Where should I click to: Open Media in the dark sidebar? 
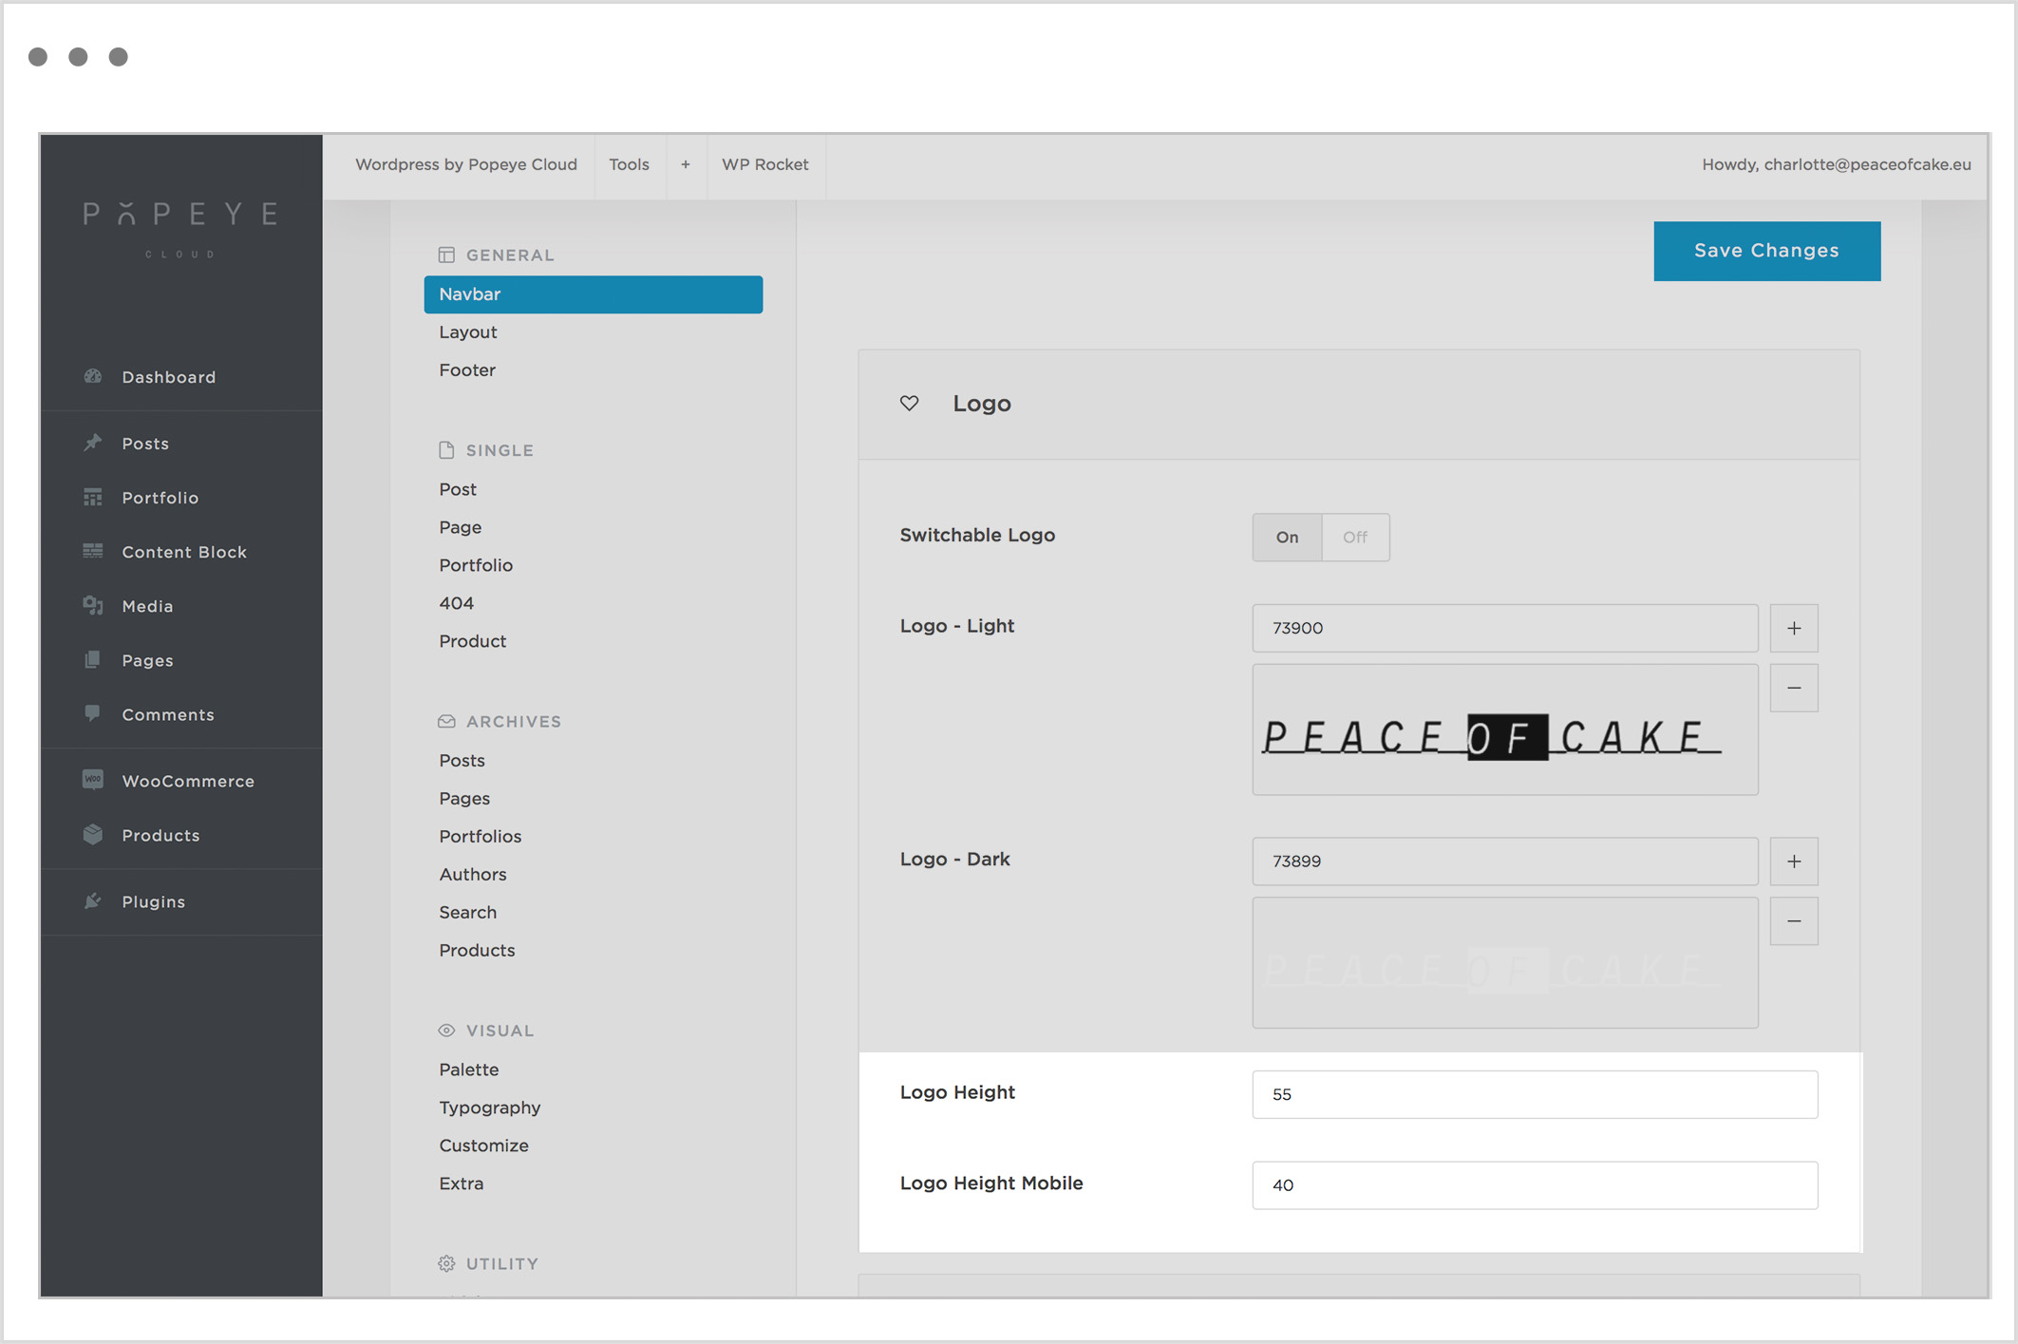[x=147, y=606]
